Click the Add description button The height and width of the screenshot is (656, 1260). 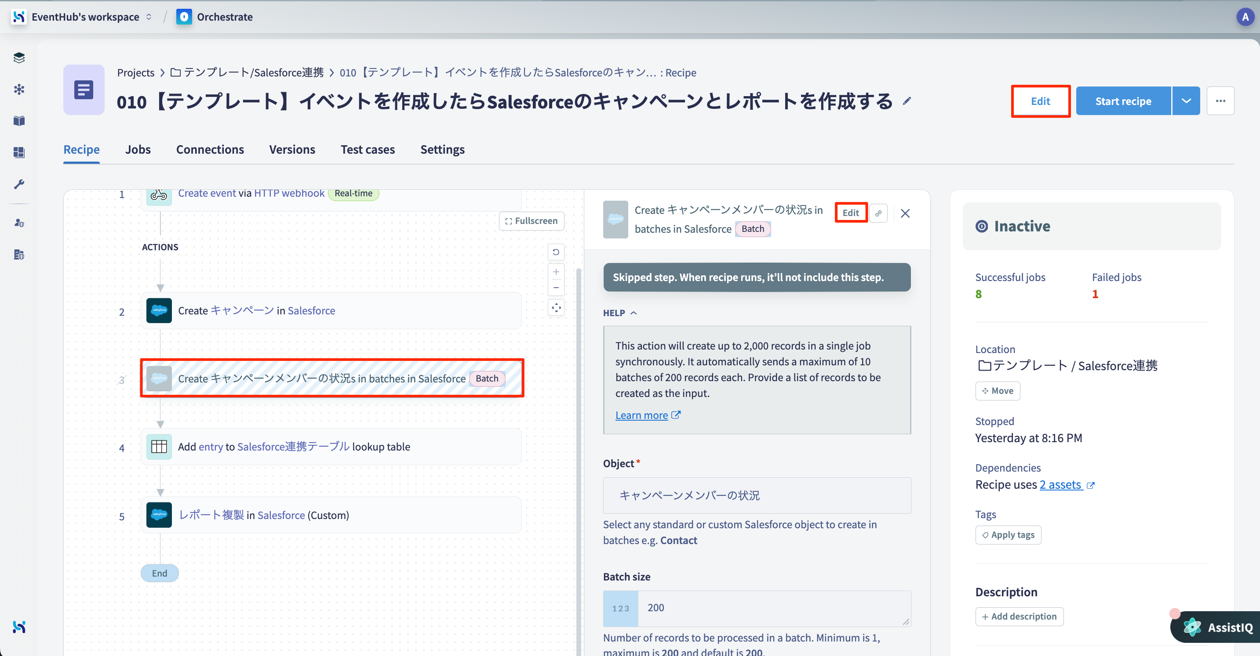pos(1020,617)
